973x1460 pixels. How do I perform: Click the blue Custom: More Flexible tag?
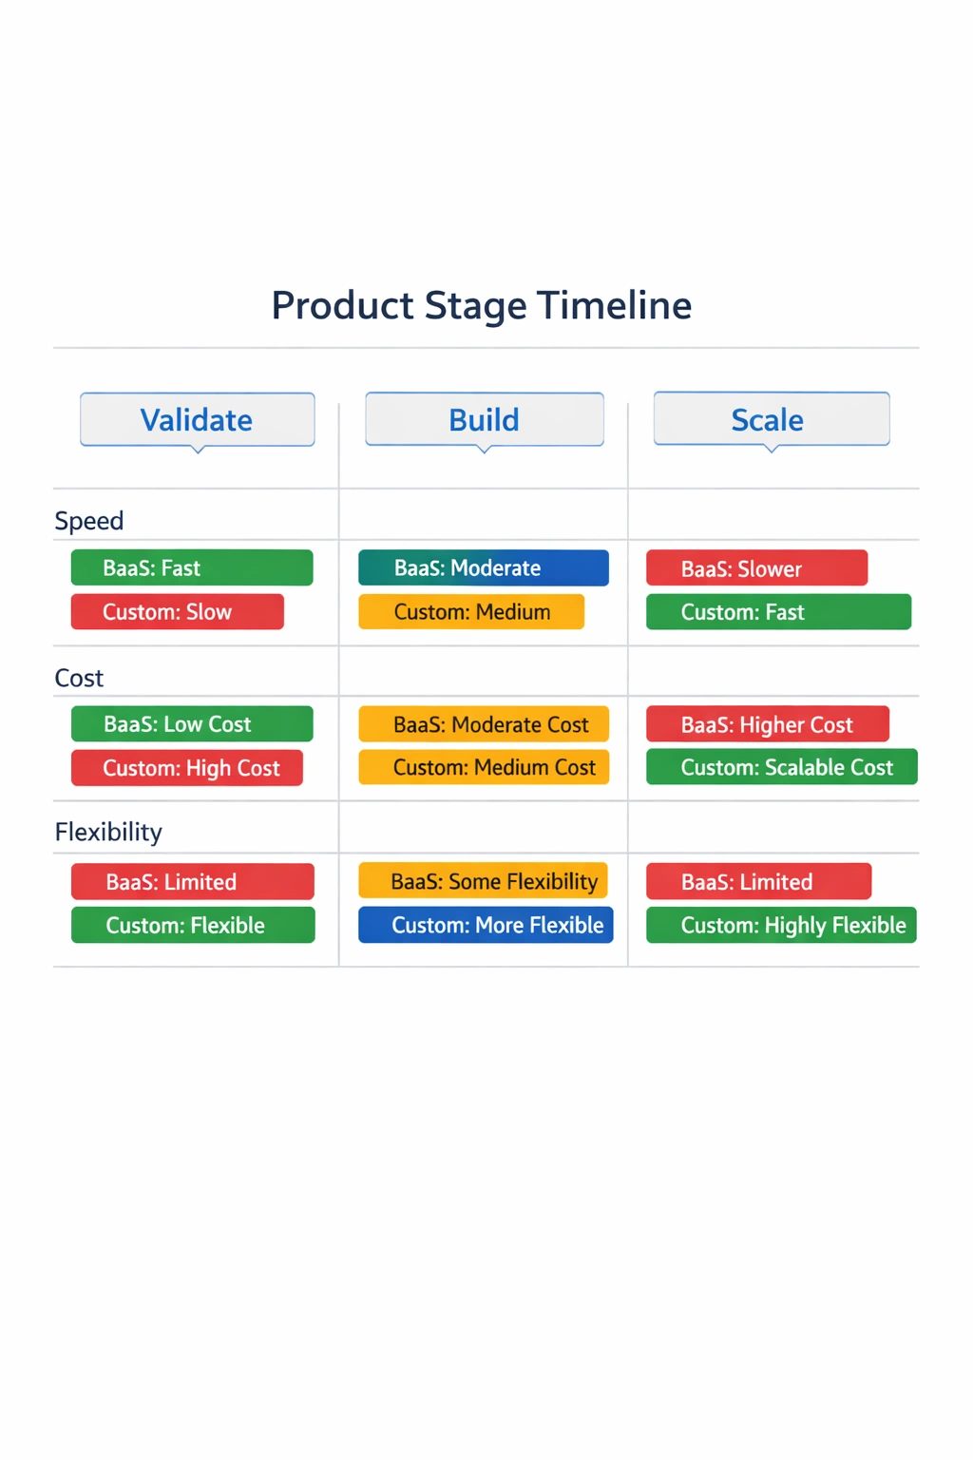[486, 925]
